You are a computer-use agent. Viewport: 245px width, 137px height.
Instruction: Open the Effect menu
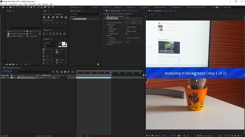point(26,4)
